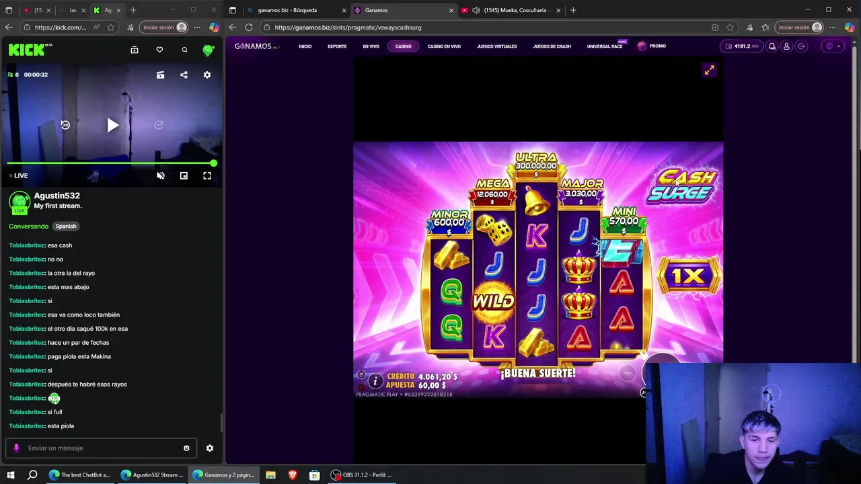Image resolution: width=861 pixels, height=484 pixels.
Task: Bookmark the Ganamos page with star
Action: (730, 28)
